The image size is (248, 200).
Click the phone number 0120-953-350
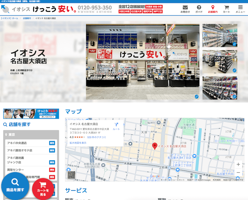click(95, 8)
